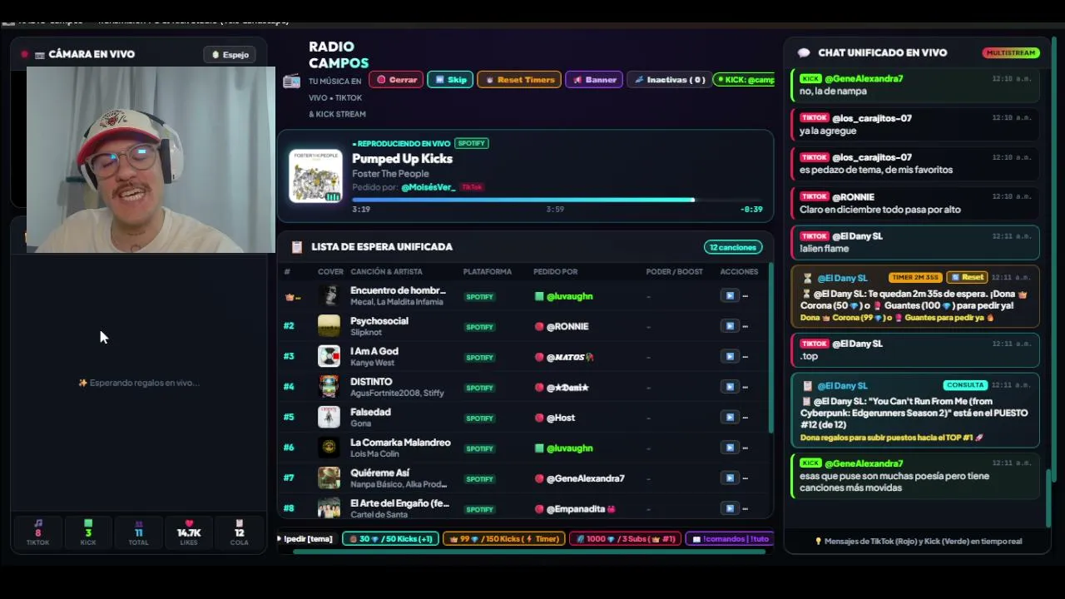Remove Psychosocial using its dash action

click(745, 326)
